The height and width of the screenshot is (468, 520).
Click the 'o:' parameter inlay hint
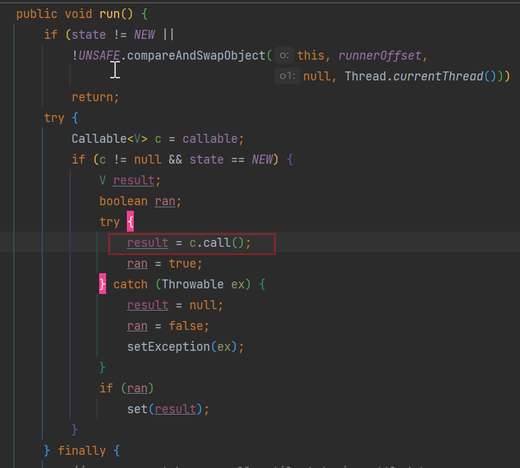point(284,55)
